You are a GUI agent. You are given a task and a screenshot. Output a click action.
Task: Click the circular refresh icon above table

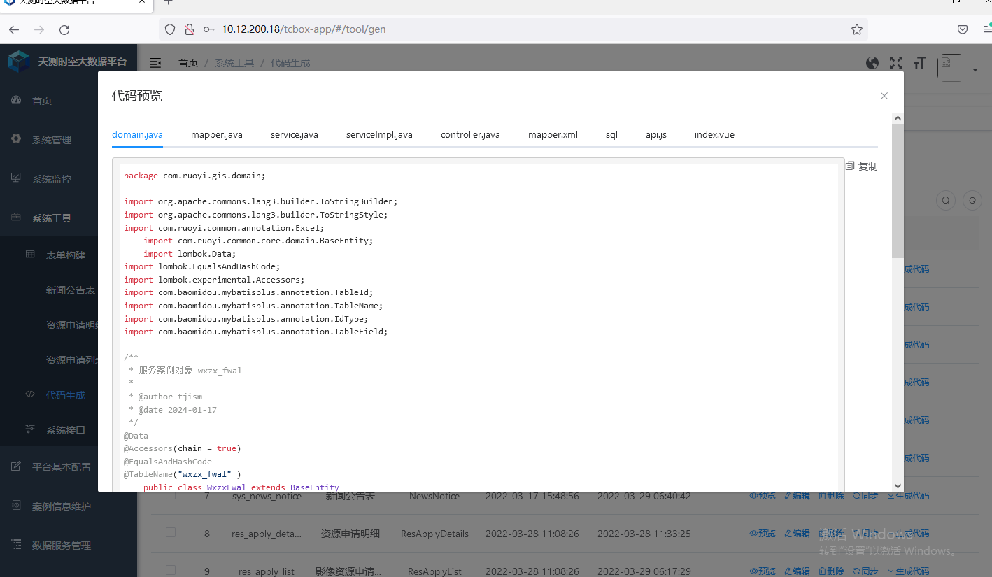coord(972,201)
